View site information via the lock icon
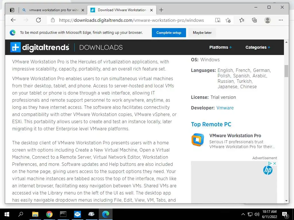The width and height of the screenshot is (294, 220). [x=53, y=20]
